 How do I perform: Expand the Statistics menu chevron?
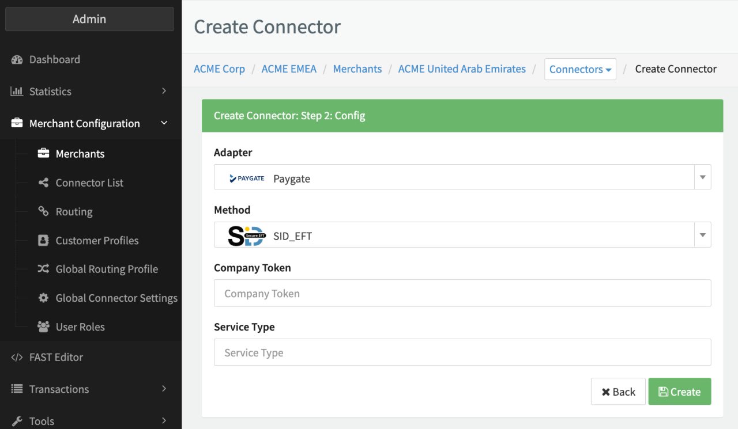click(164, 91)
